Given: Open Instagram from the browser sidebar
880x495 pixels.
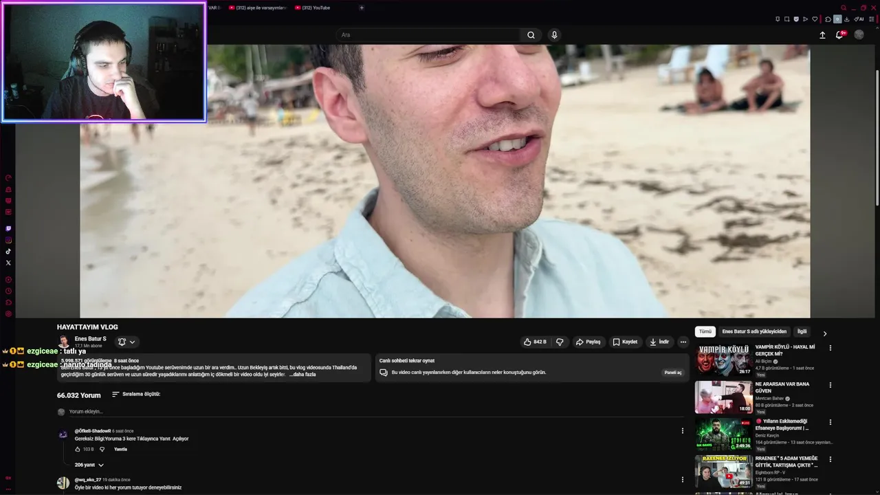Looking at the screenshot, I should [8, 240].
